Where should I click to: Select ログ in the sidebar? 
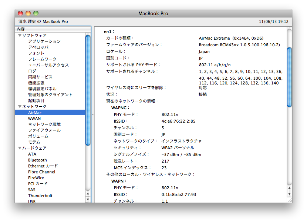point(32,71)
